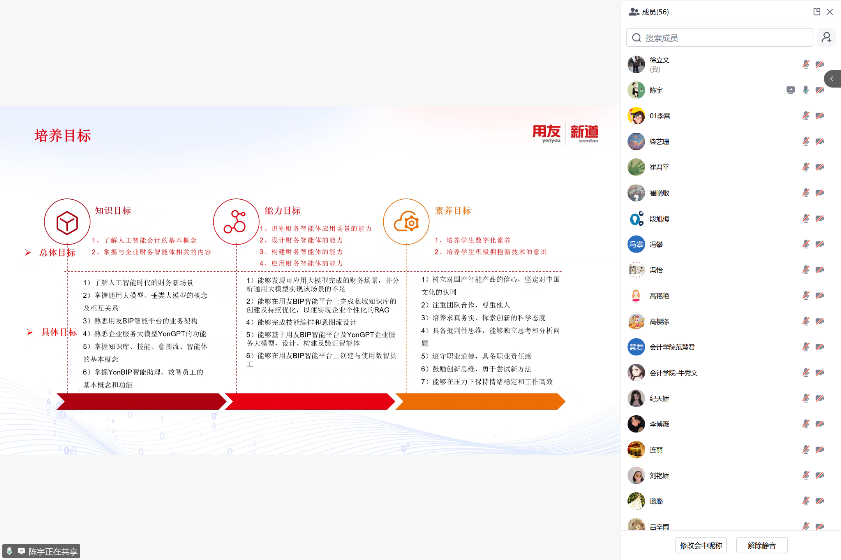Click 陈宇's active microphone icon
The width and height of the screenshot is (841, 560).
coord(806,90)
